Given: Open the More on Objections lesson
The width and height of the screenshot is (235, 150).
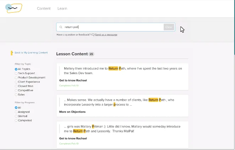Looking at the screenshot, I should pyautogui.click(x=72, y=112).
